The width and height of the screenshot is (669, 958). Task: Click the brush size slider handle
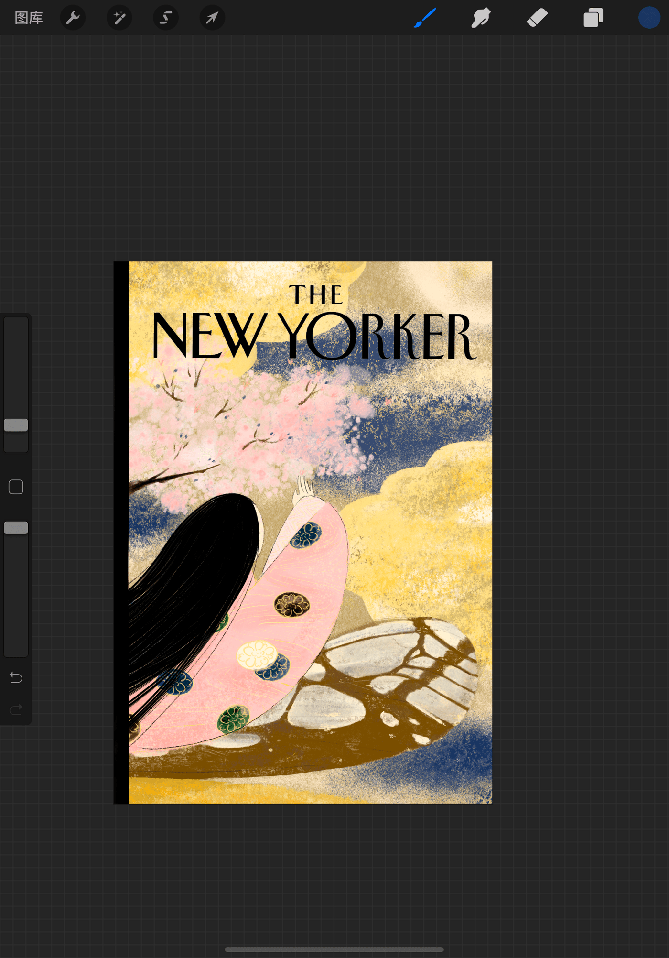(16, 425)
